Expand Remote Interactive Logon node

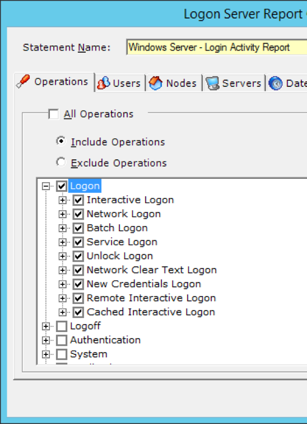click(x=62, y=298)
